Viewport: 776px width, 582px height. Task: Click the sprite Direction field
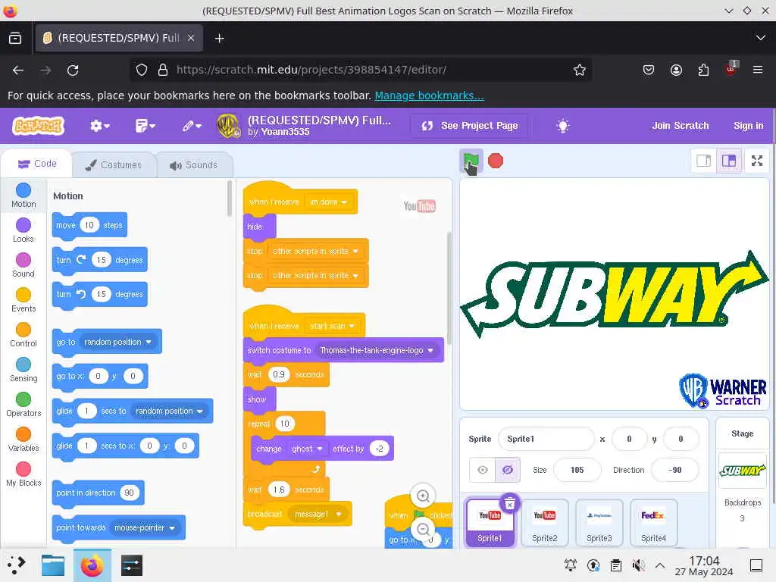pyautogui.click(x=674, y=470)
